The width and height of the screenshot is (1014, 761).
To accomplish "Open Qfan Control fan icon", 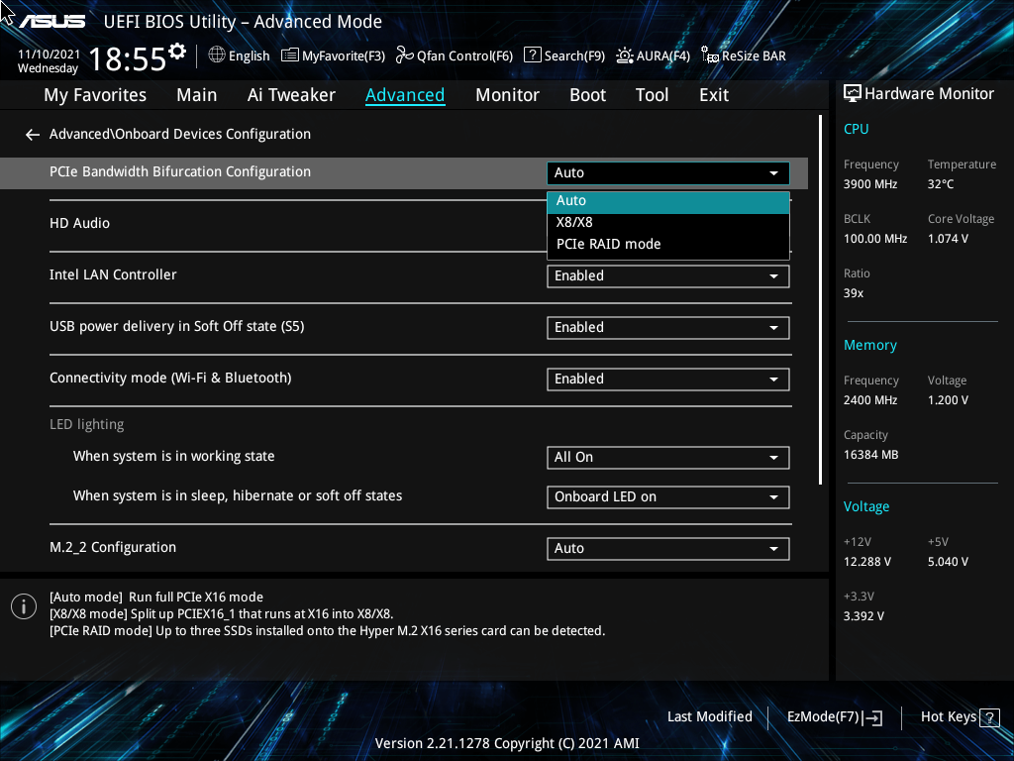I will 405,55.
